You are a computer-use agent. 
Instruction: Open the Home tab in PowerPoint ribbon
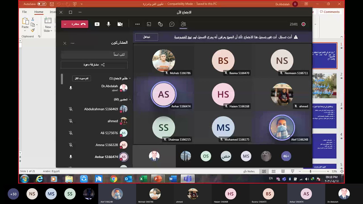pos(39,12)
